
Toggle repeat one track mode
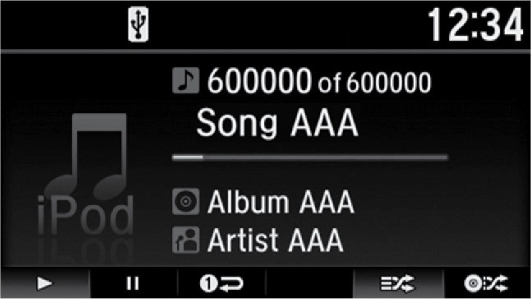222,284
